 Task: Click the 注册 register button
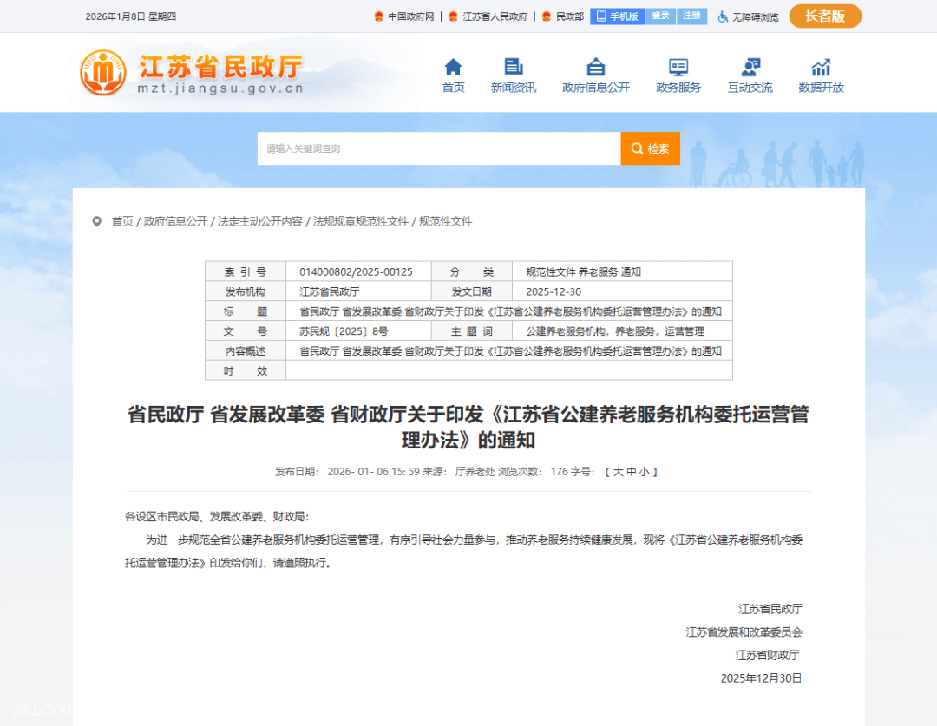[x=691, y=16]
